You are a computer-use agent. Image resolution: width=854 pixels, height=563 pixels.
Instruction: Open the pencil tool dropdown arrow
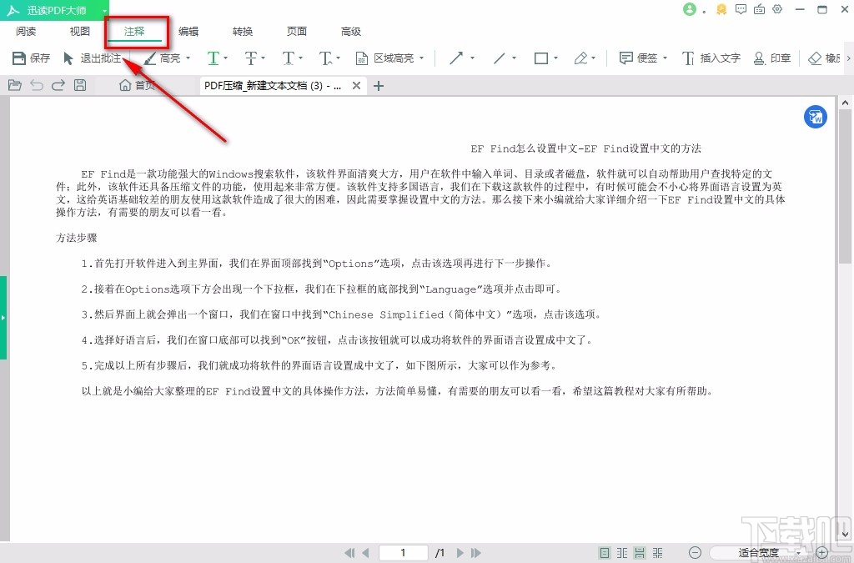click(x=592, y=58)
